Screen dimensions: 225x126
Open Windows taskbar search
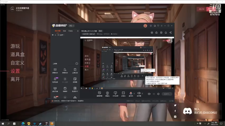click(x=8, y=123)
